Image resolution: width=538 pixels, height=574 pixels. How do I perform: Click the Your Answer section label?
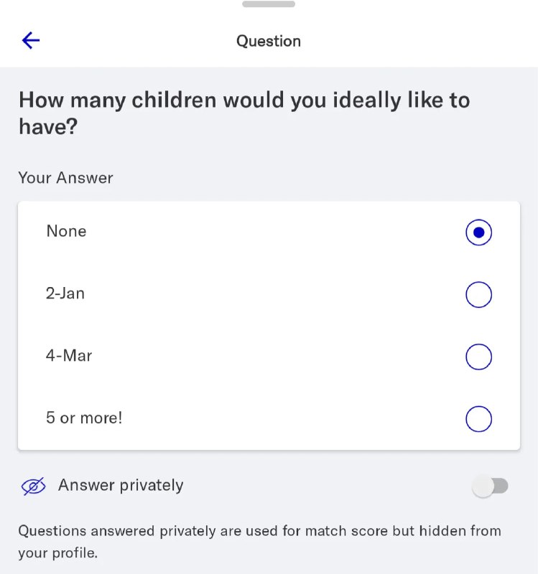tap(65, 178)
